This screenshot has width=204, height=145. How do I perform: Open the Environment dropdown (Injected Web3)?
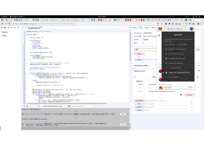tap(149, 33)
